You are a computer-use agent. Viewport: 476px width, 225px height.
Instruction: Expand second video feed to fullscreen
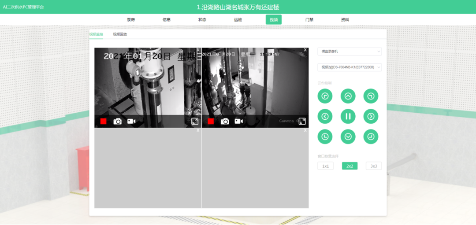[302, 121]
